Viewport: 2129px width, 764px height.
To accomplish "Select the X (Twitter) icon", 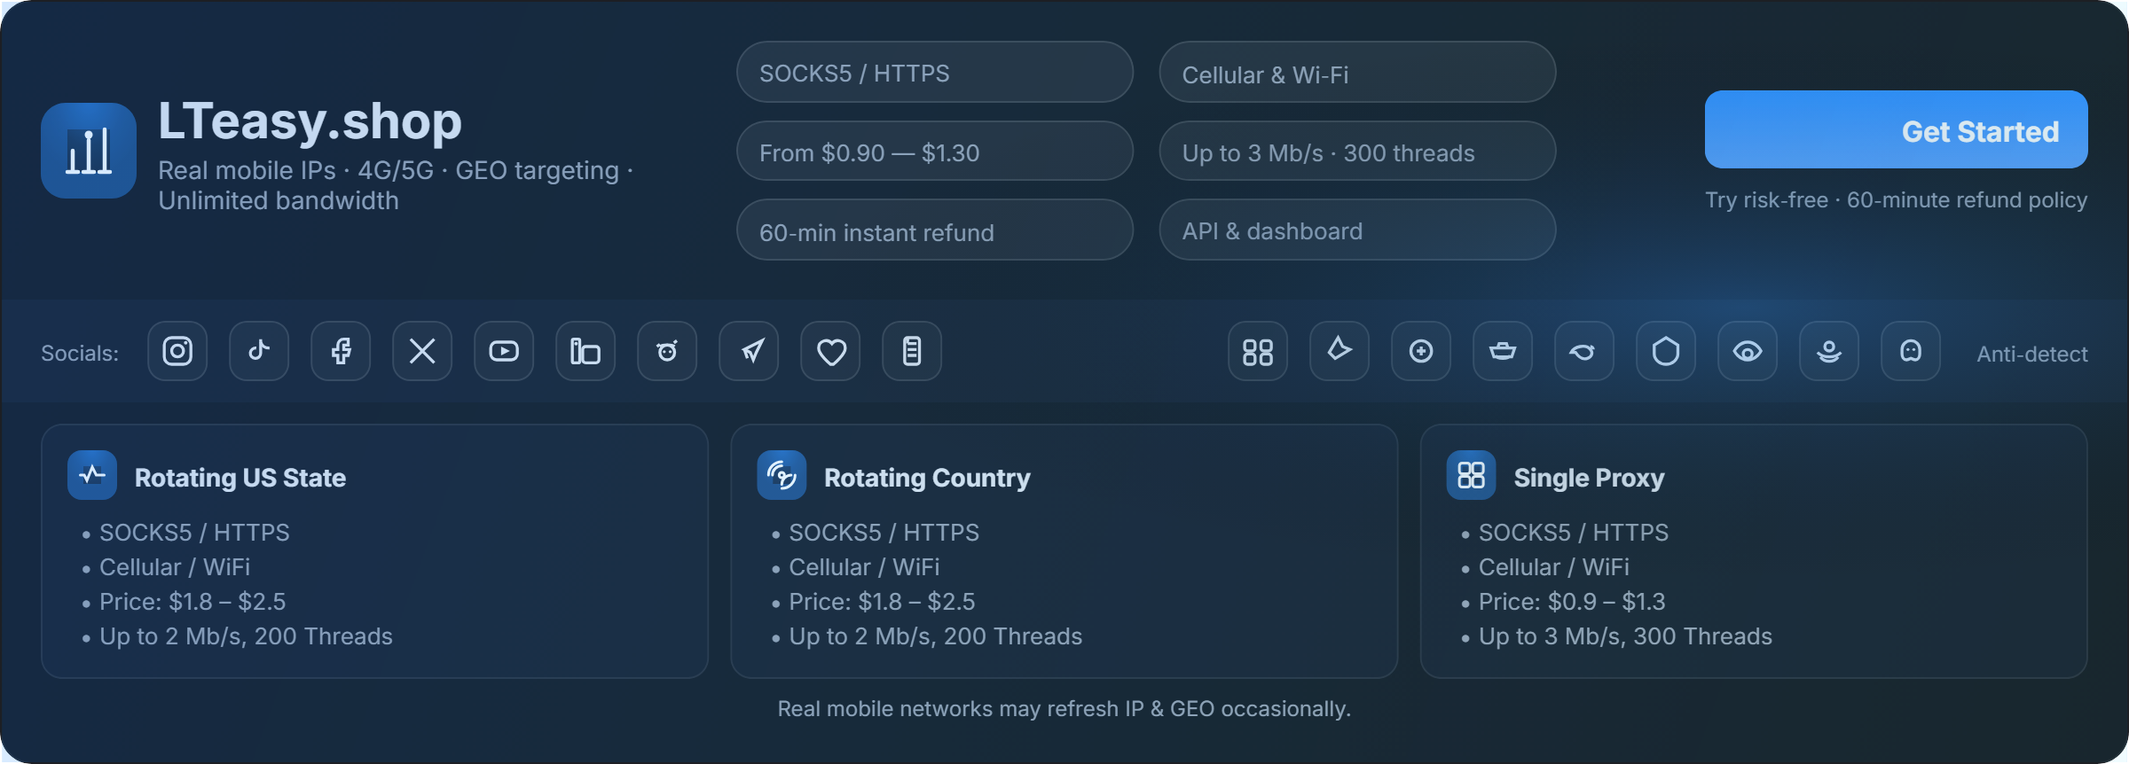I will pos(422,351).
